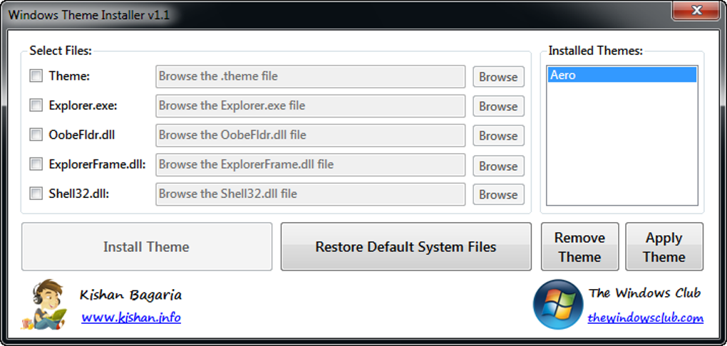Toggle the ExplorerFrame.dll checkbox
Screen dimensions: 727x346
tap(36, 164)
